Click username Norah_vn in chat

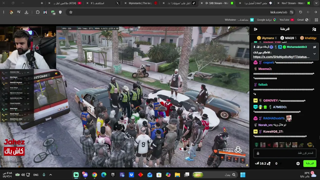[265, 125]
